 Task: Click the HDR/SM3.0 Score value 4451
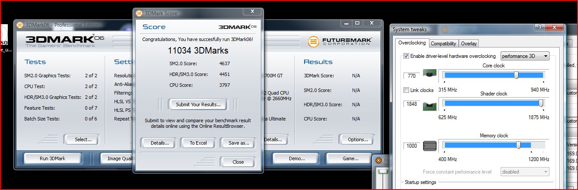click(x=225, y=74)
